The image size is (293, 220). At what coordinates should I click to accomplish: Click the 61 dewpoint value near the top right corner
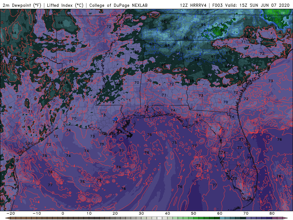pos(277,28)
